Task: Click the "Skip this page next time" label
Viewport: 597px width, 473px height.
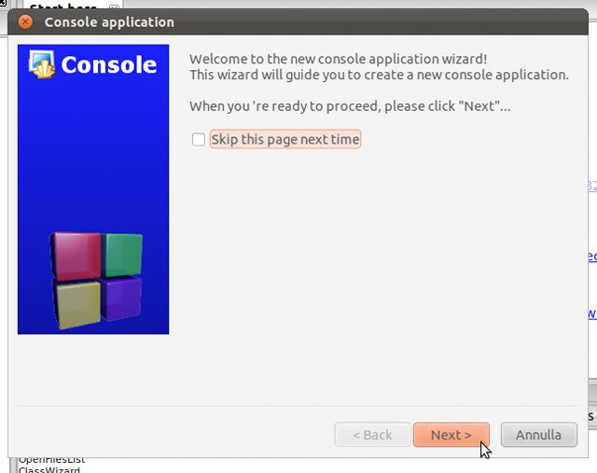Action: [x=285, y=139]
